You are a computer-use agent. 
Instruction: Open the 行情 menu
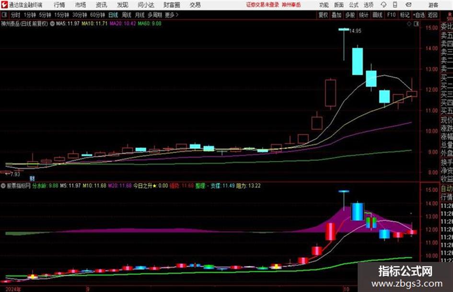59,5
